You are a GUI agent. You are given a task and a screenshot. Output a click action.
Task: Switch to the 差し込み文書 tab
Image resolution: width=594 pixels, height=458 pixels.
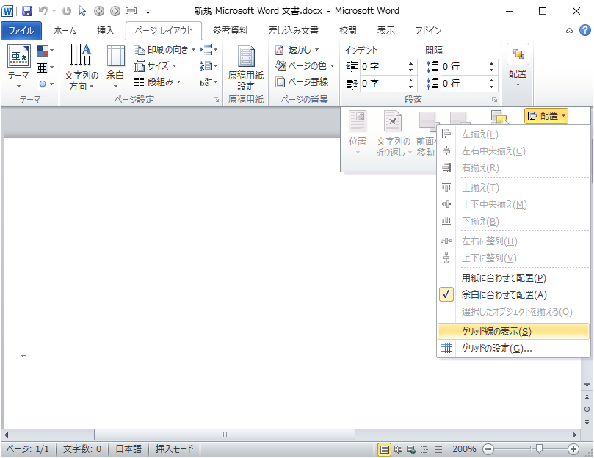click(294, 31)
